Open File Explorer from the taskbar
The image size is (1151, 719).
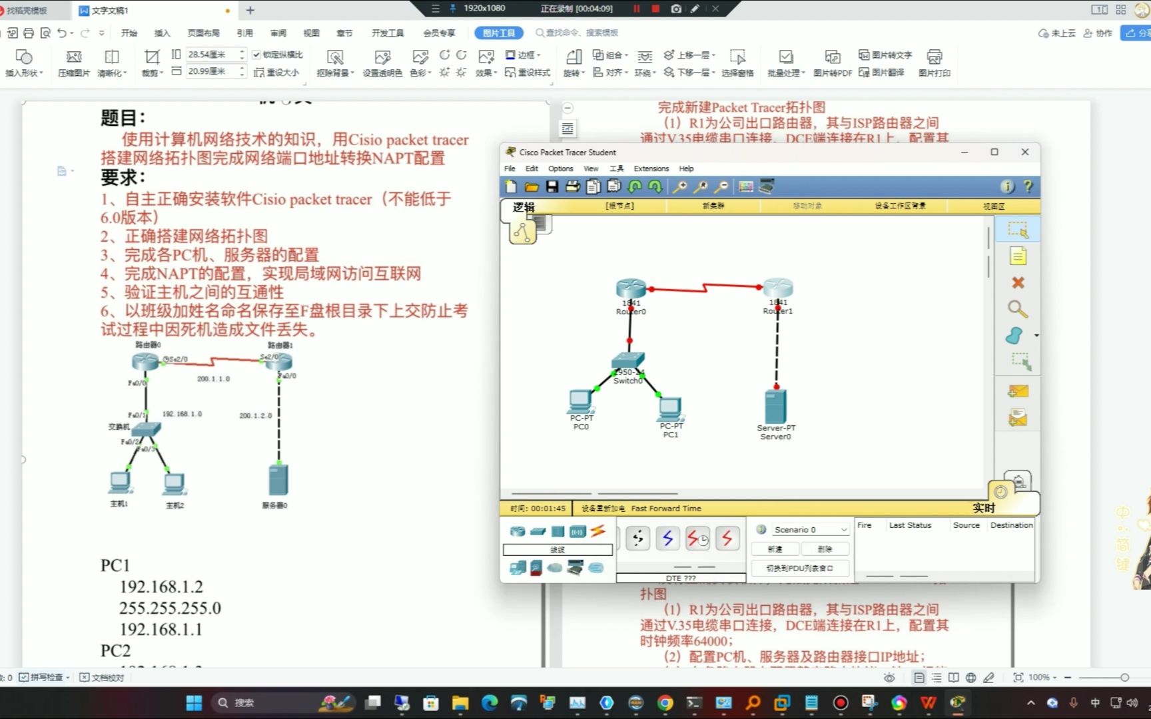point(460,702)
